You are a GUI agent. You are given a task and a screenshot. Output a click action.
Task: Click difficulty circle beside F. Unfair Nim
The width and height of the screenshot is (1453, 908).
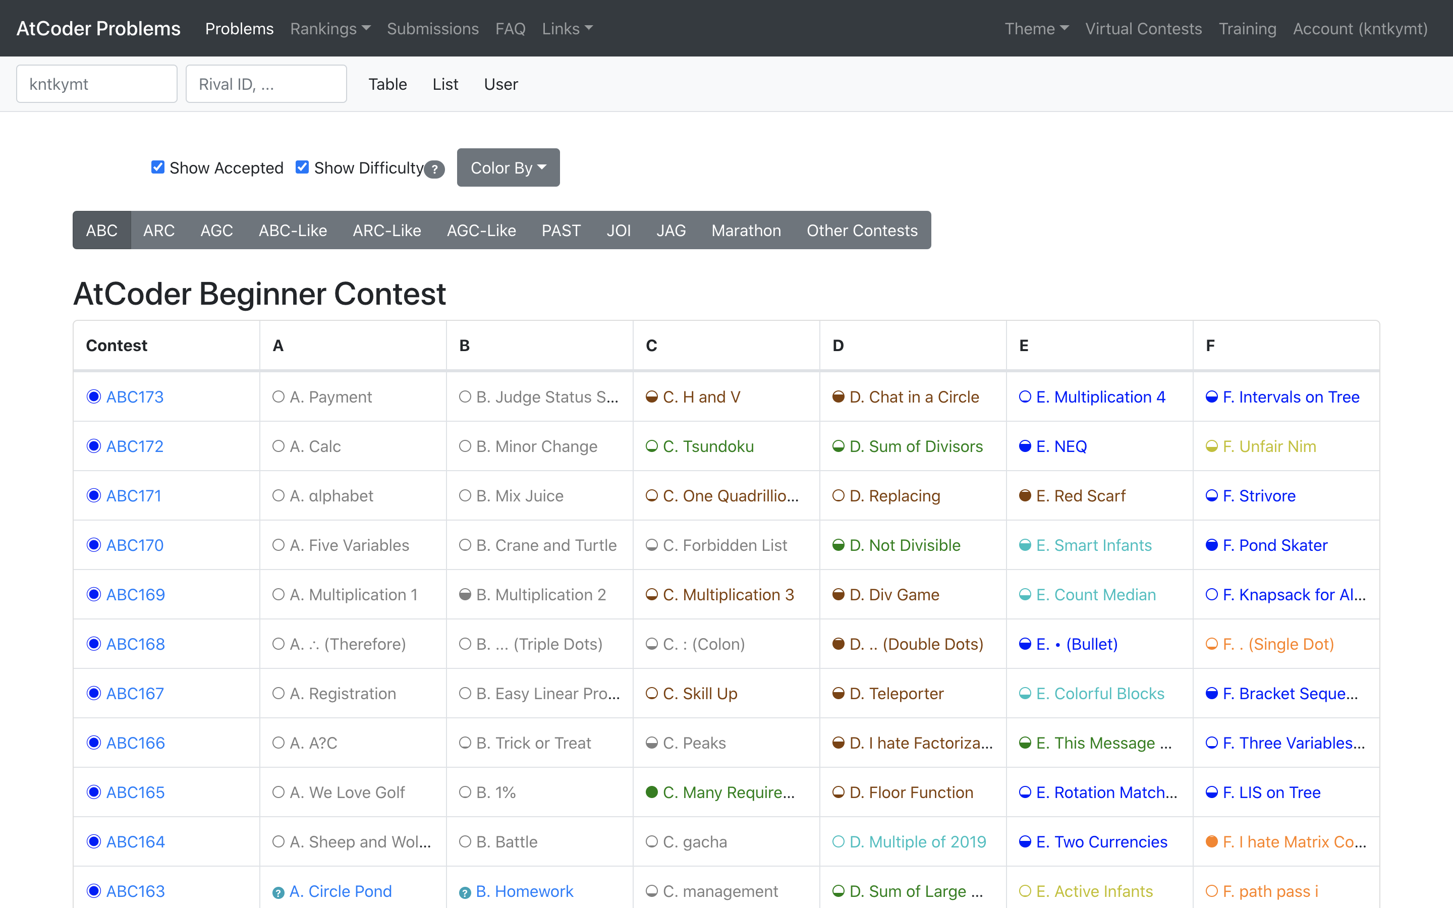(x=1212, y=446)
